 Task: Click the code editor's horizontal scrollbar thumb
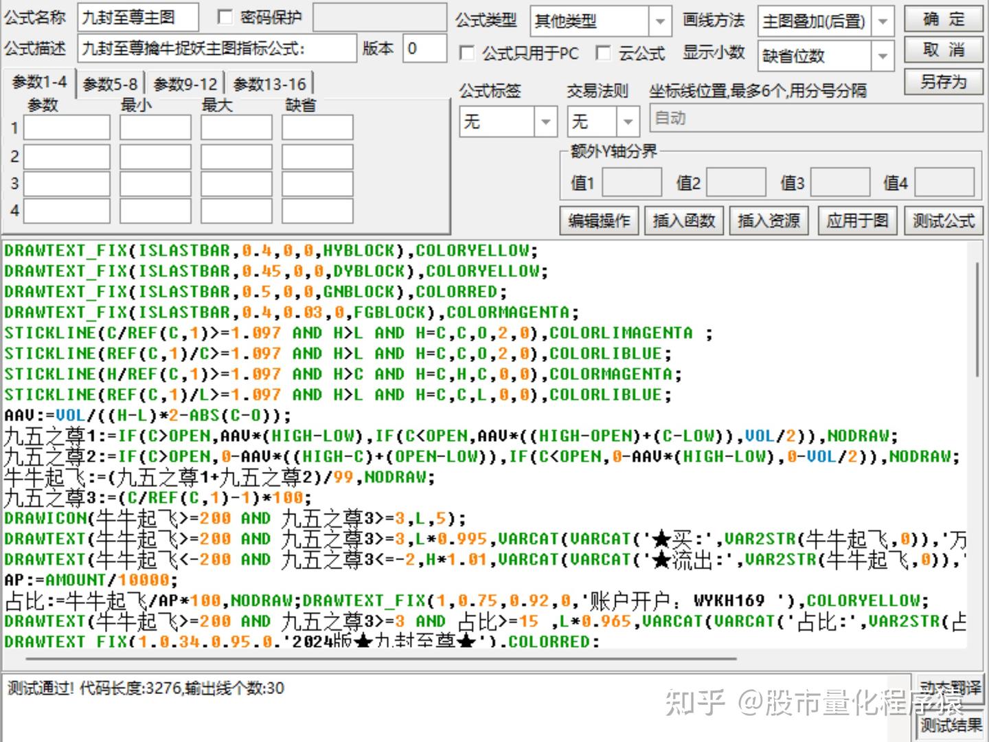[381, 658]
